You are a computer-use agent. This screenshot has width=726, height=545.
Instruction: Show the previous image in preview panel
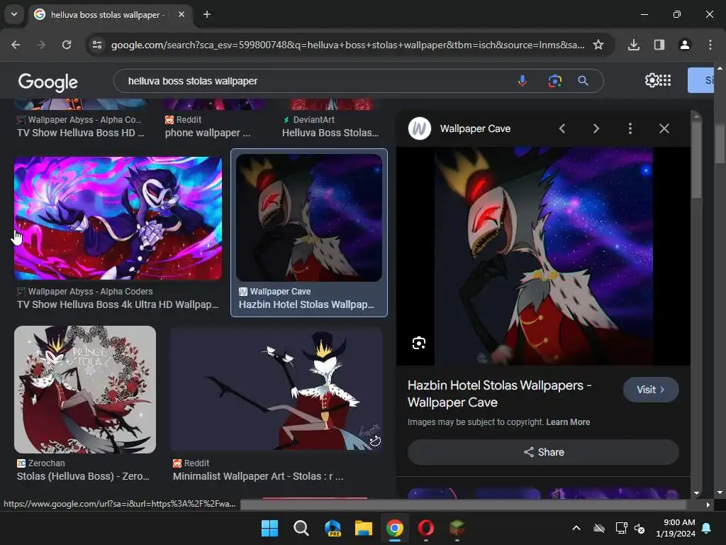[x=562, y=128]
